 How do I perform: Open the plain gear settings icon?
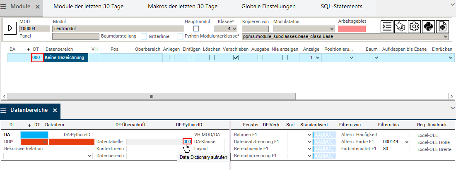tap(414, 26)
